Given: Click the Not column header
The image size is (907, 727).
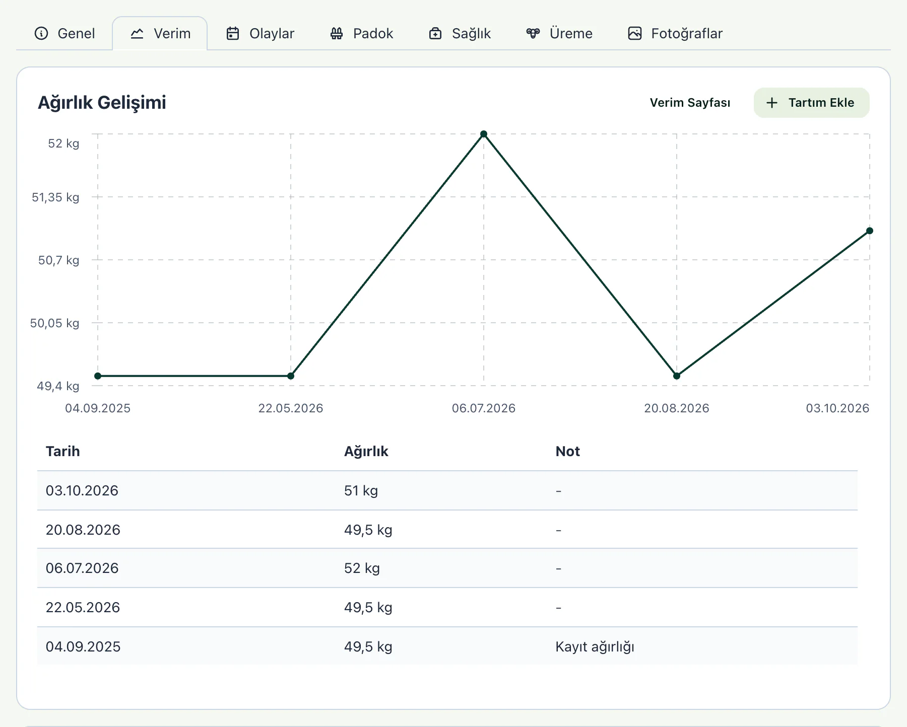Looking at the screenshot, I should click(567, 451).
